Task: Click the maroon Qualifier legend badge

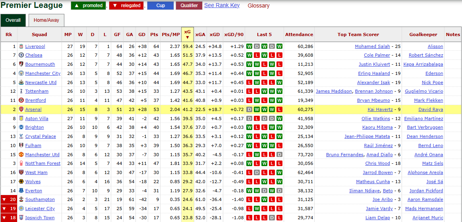Action: point(189,6)
